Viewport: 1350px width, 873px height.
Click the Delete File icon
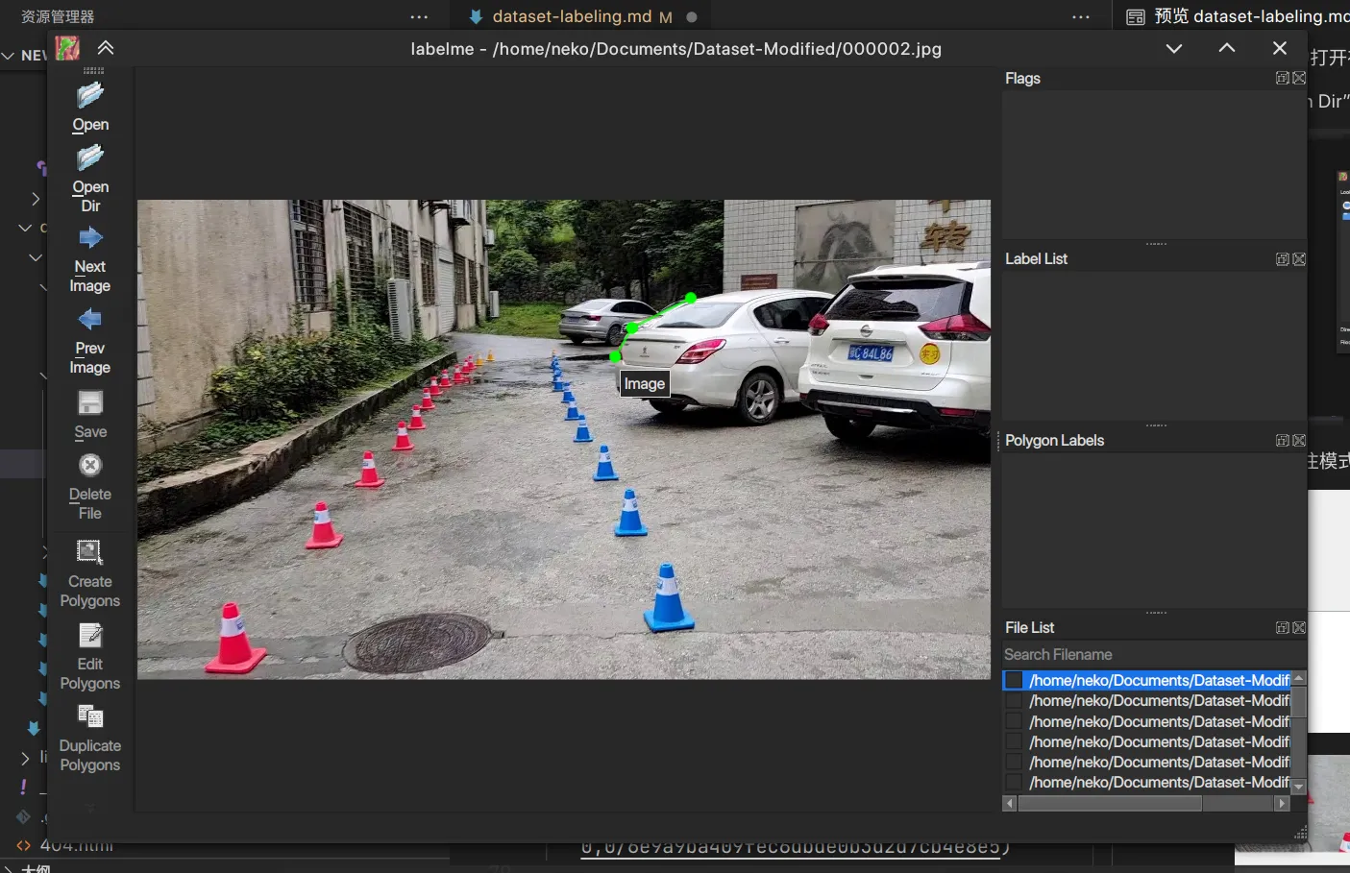point(90,466)
